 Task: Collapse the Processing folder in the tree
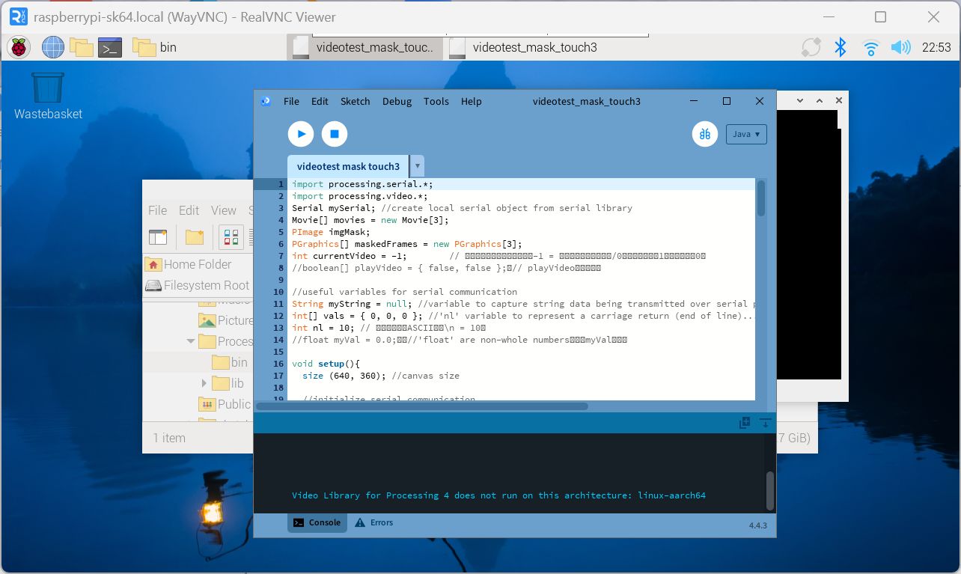[x=191, y=341]
